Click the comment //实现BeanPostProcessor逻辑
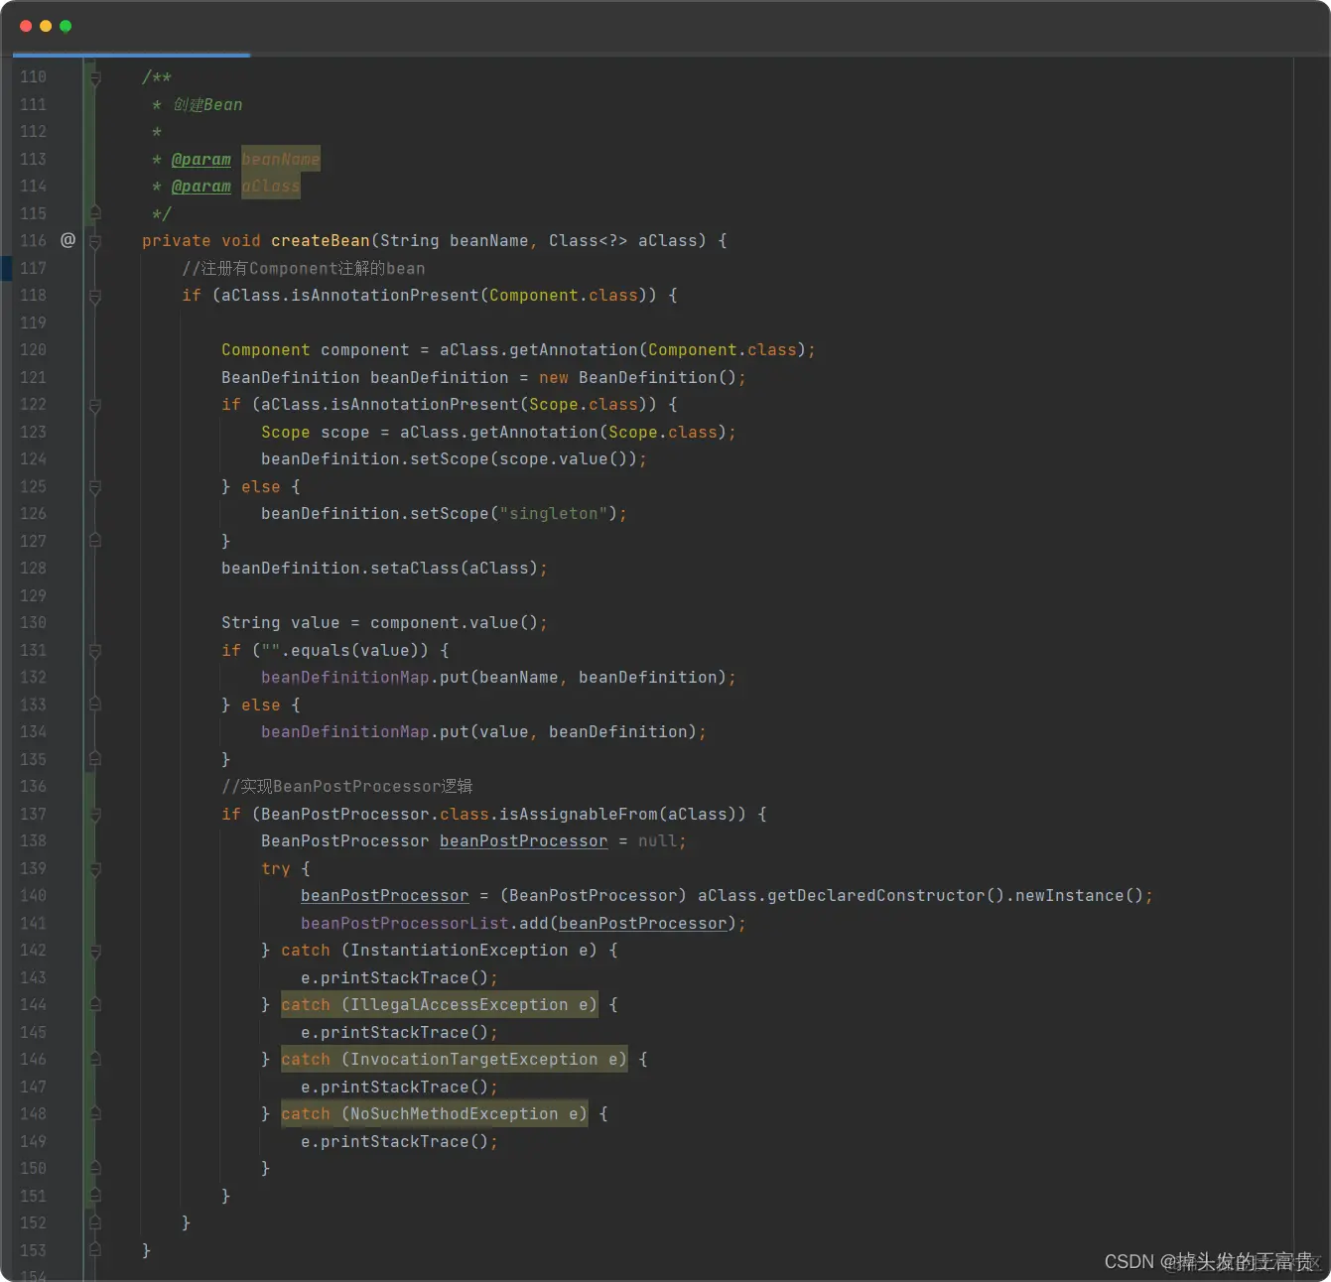 tap(347, 787)
